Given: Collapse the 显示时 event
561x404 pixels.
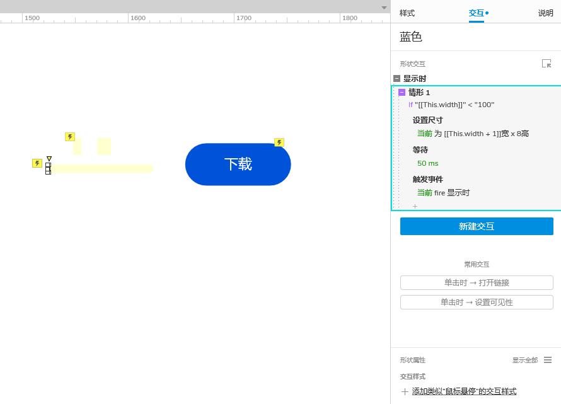Looking at the screenshot, I should [x=396, y=78].
